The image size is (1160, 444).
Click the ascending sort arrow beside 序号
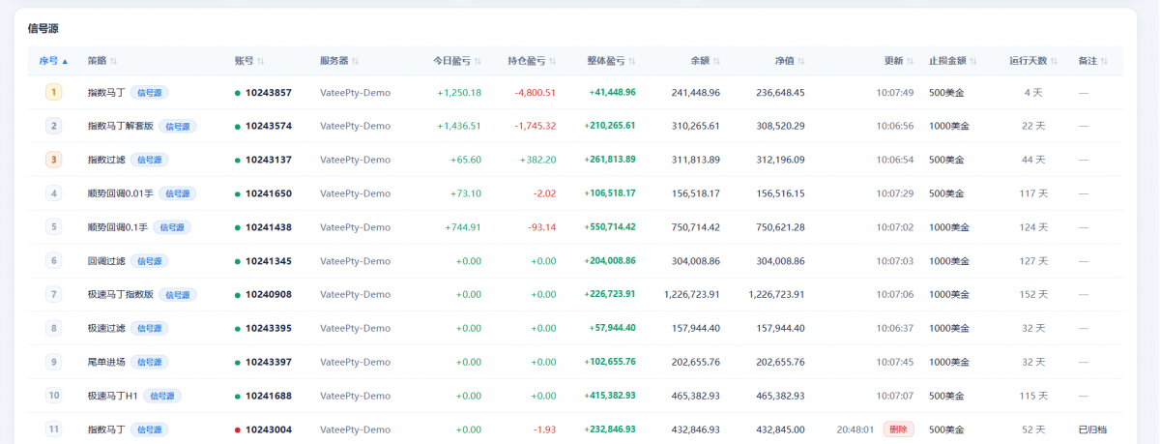click(x=66, y=61)
